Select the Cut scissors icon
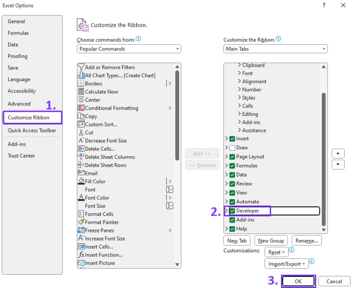The width and height of the screenshot is (351, 288). 81,132
